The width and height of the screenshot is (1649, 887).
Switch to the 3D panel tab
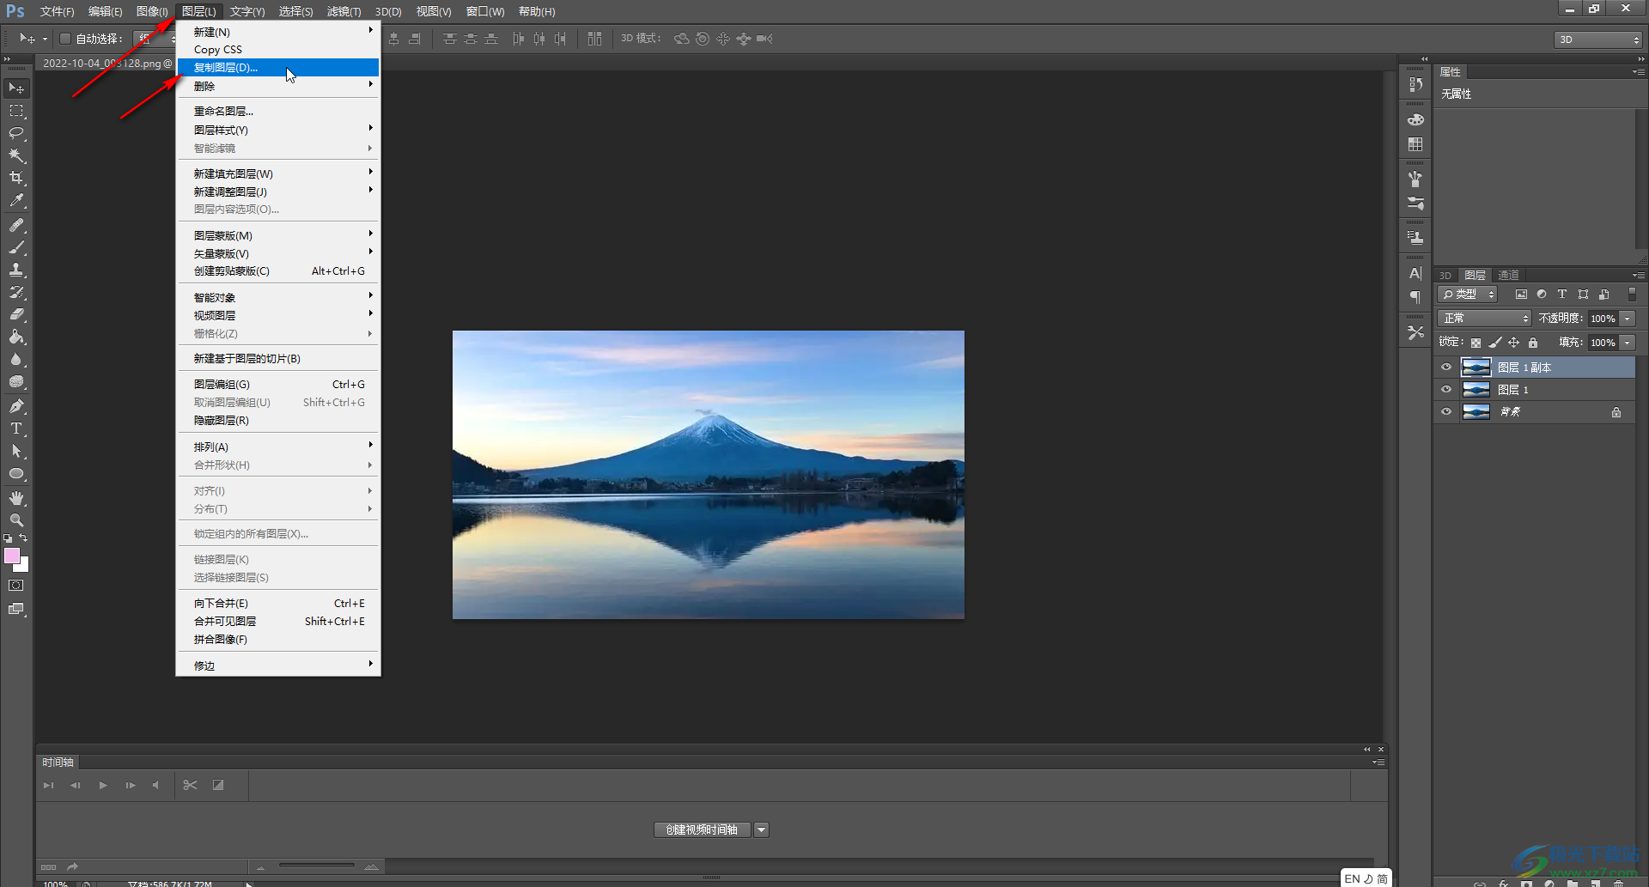[1445, 276]
